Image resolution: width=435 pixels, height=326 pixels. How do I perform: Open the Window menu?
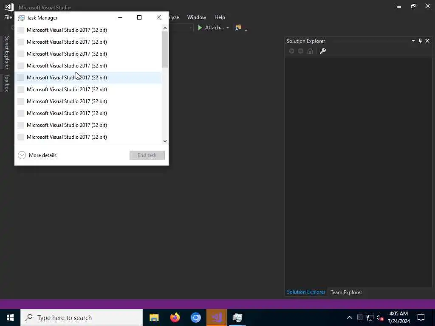pyautogui.click(x=196, y=17)
